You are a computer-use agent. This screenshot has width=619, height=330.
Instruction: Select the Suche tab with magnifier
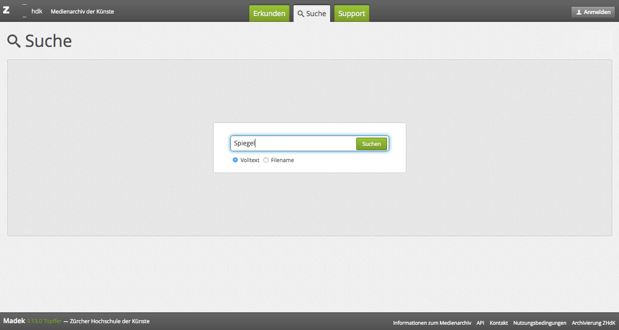click(312, 14)
